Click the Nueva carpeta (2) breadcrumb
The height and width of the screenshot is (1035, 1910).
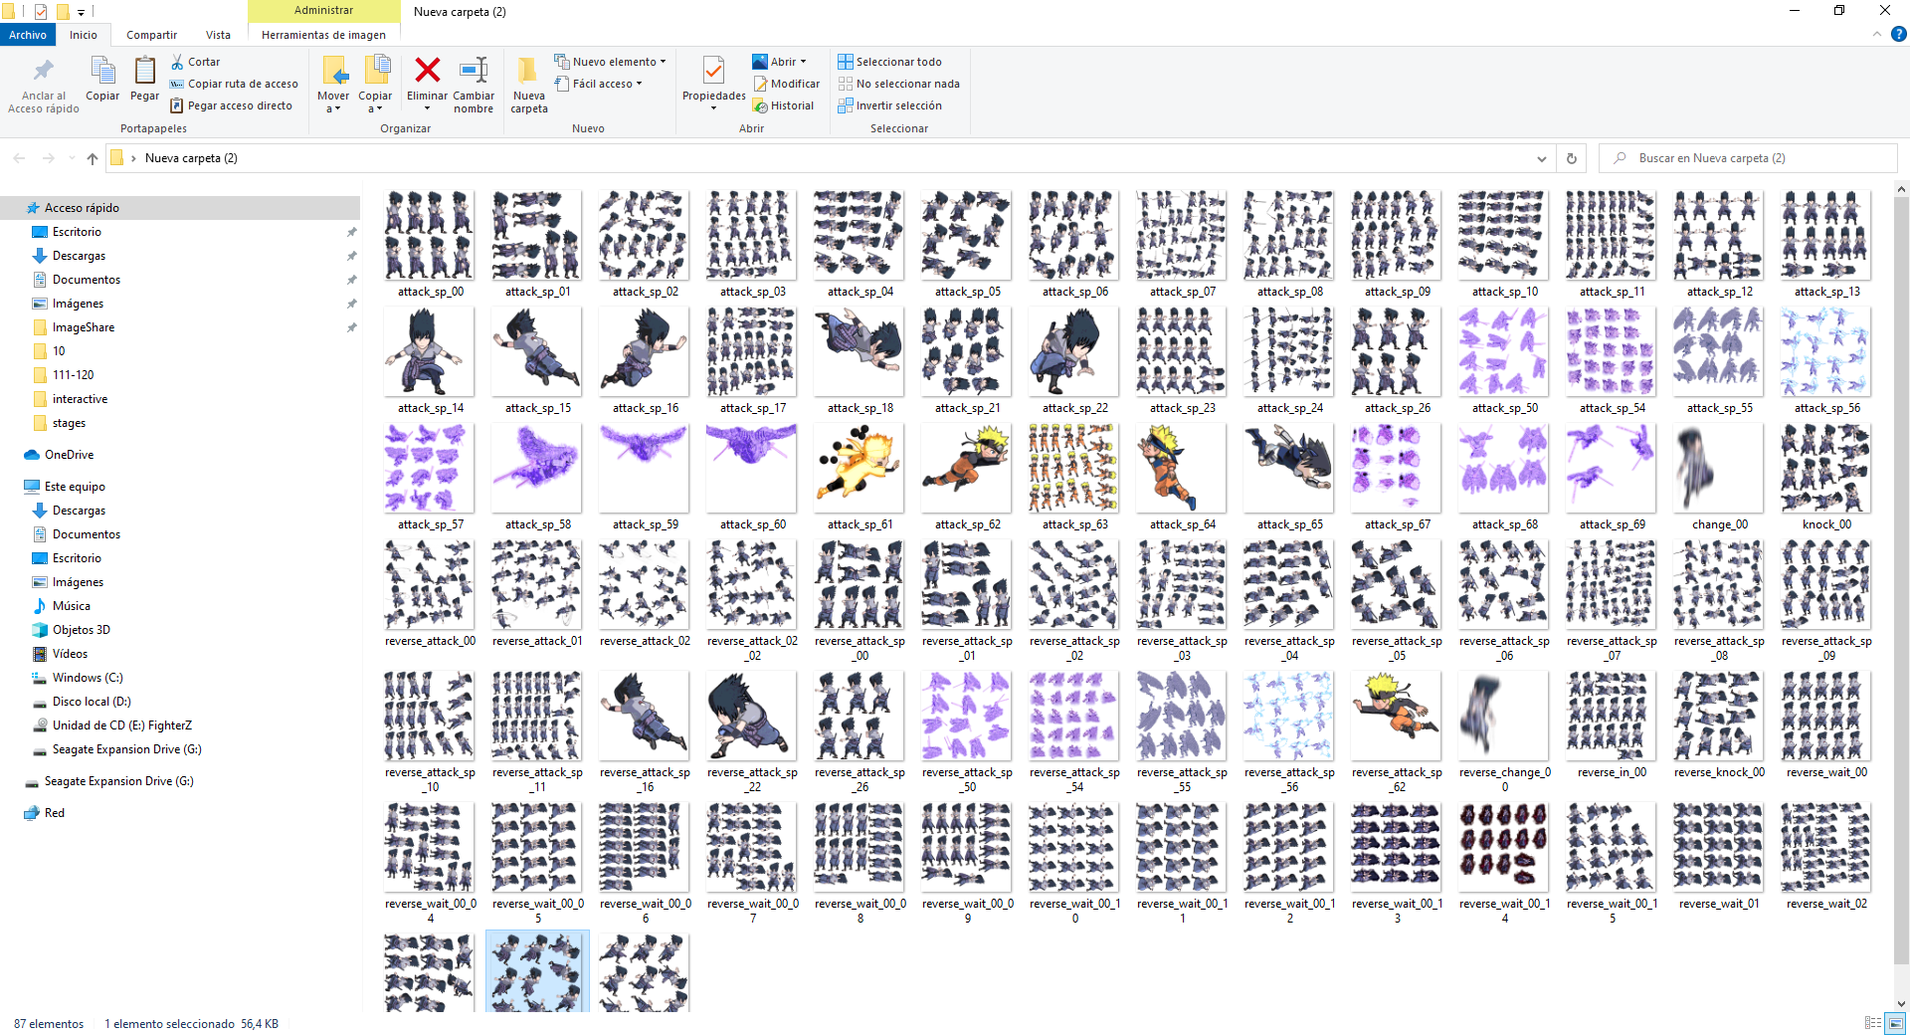coord(191,158)
